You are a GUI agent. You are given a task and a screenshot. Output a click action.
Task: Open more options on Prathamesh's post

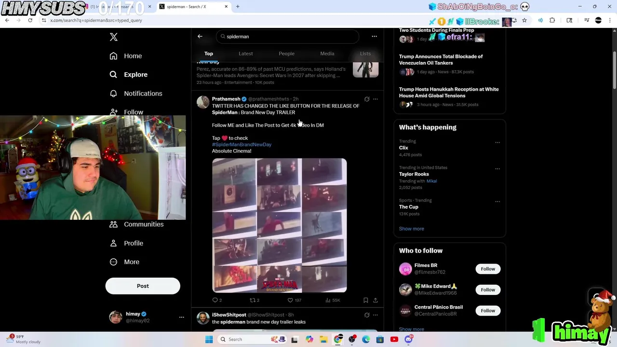coord(376,99)
